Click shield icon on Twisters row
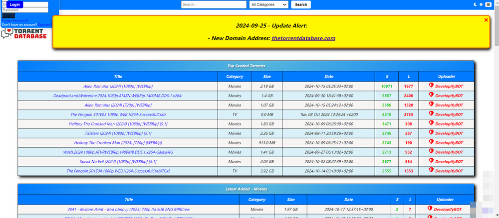This screenshot has height=218, width=499. point(431,132)
